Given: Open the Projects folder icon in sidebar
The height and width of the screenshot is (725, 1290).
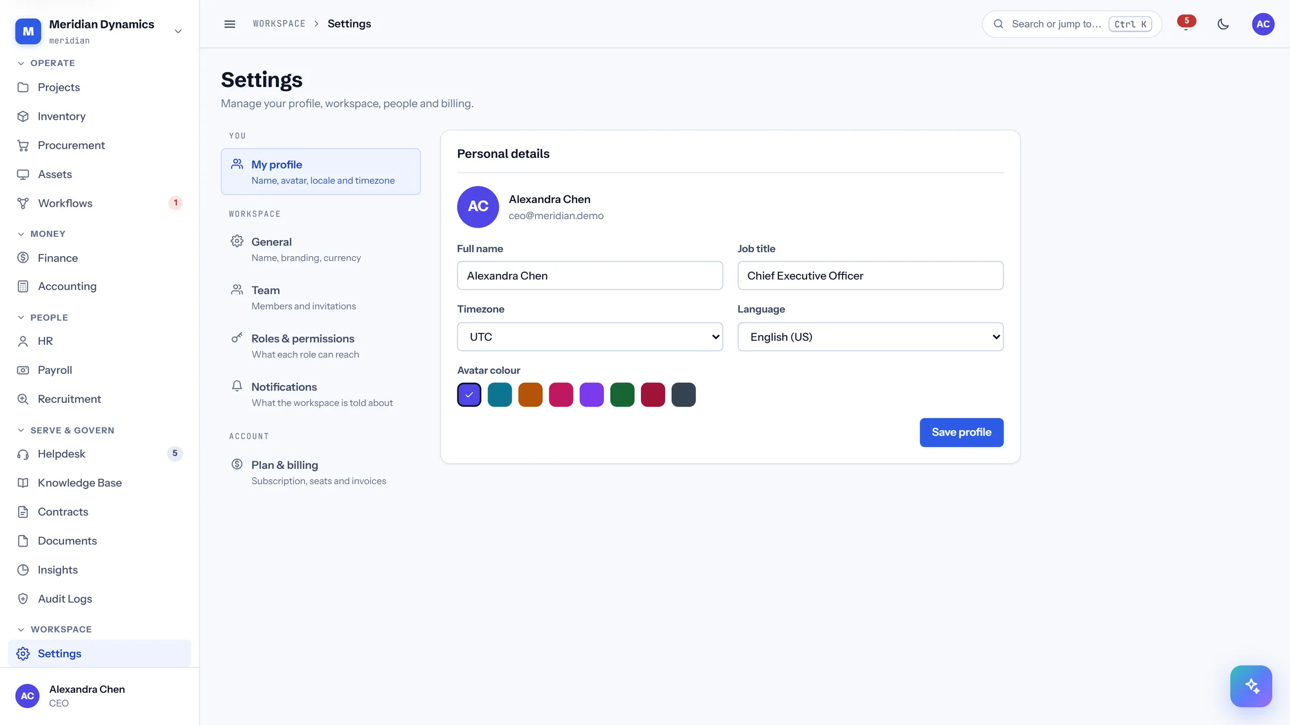Looking at the screenshot, I should click(x=23, y=87).
